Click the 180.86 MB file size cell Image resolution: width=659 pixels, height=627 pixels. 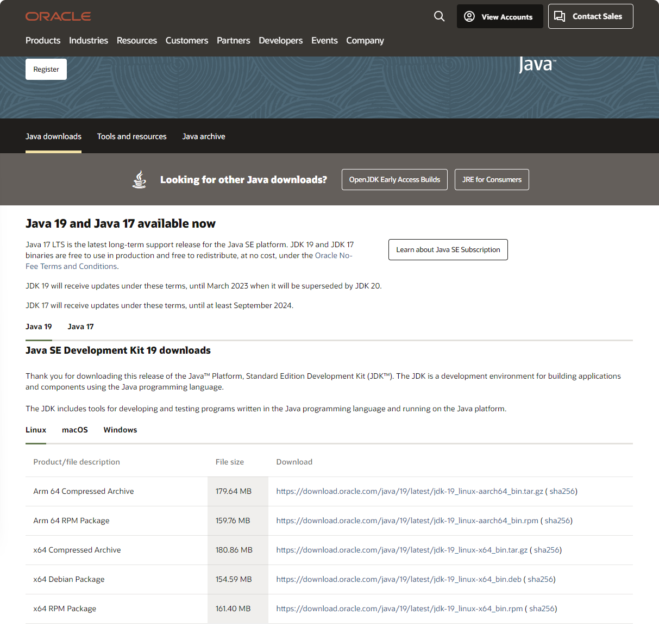(x=238, y=550)
